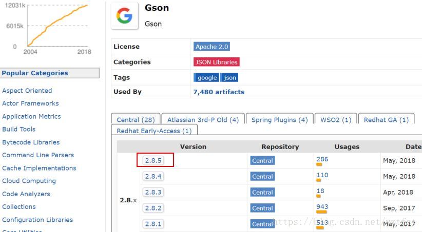Open Bytecode Libraries category

[x=31, y=142]
